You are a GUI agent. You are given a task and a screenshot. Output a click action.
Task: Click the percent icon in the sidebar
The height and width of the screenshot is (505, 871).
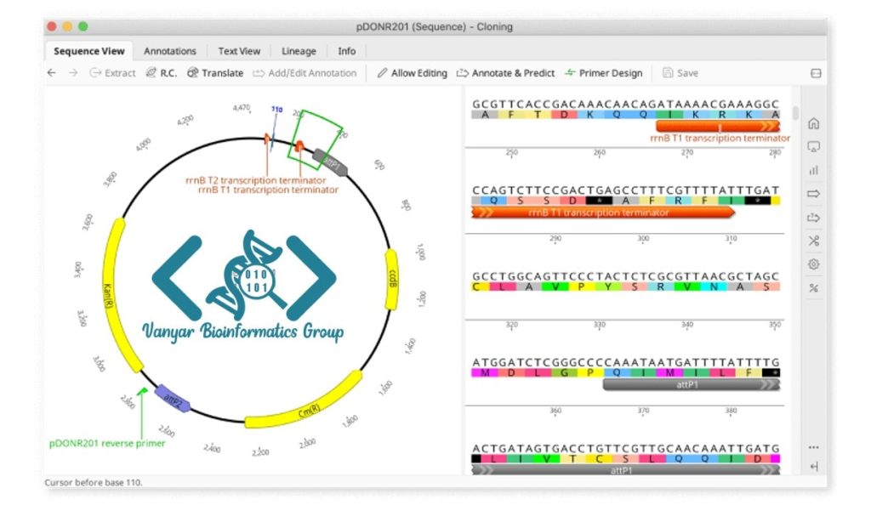[x=814, y=288]
